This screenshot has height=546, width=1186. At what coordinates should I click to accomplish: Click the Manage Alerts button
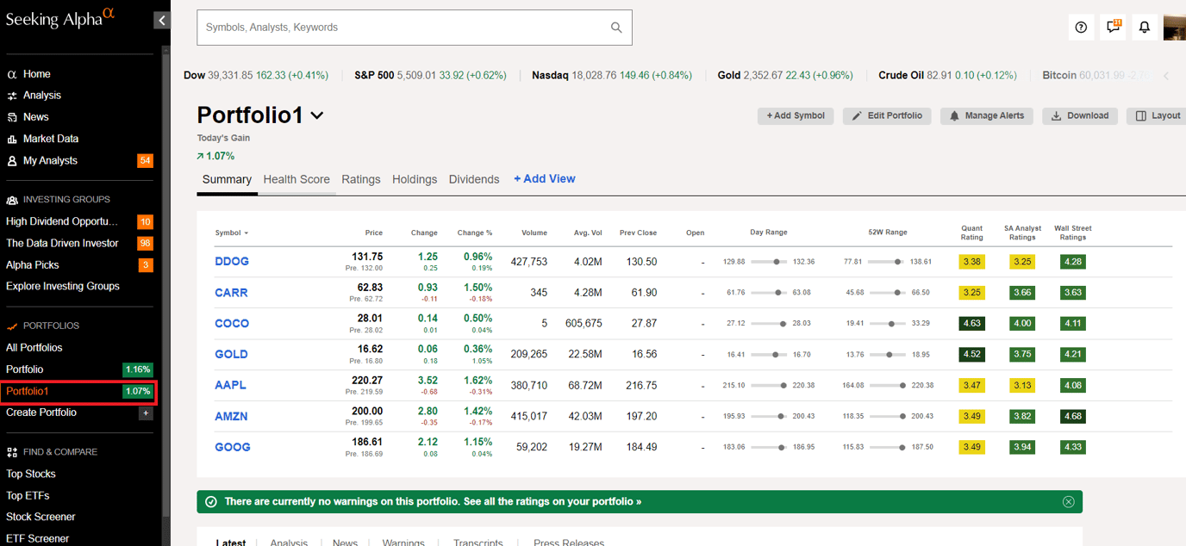[987, 115]
